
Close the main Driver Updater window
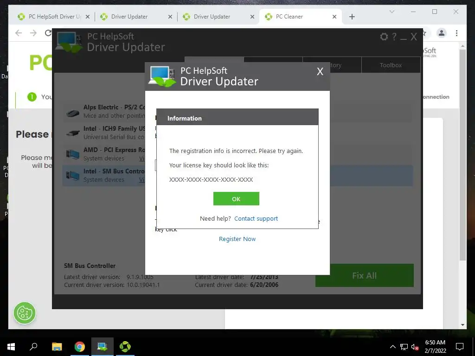click(x=413, y=37)
